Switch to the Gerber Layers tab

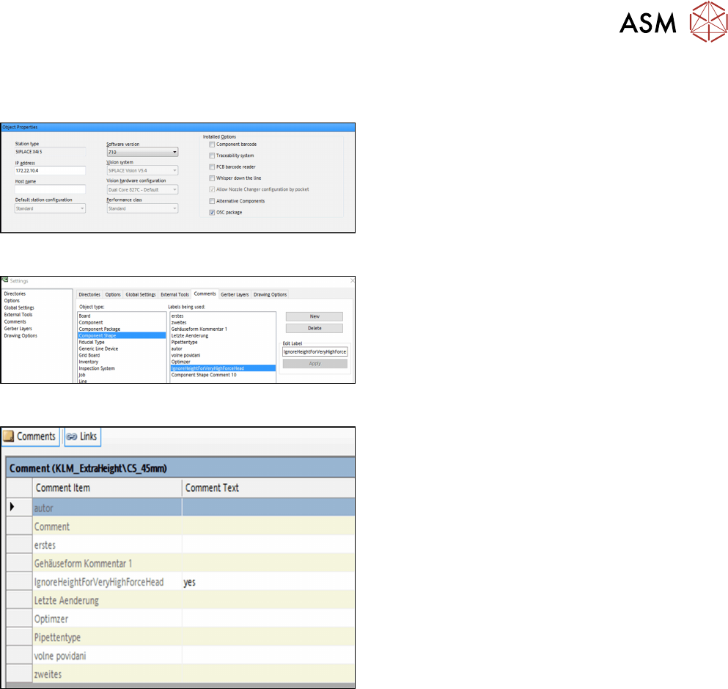pyautogui.click(x=235, y=294)
